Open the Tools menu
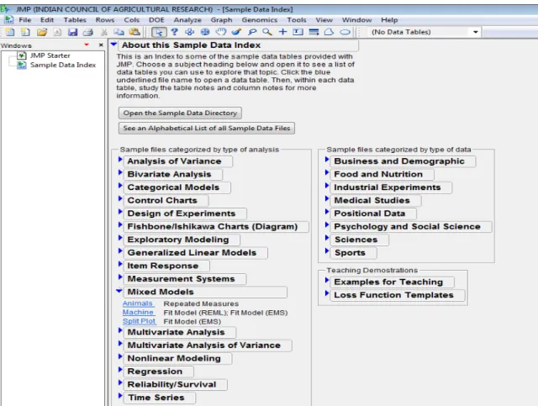 (x=297, y=20)
